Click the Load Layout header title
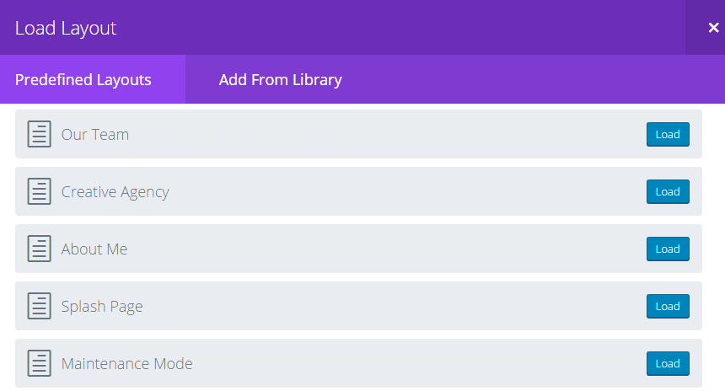Viewport: 725px width, 391px height. [66, 29]
